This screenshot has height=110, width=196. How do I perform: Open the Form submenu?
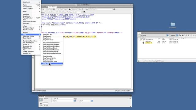tap(31, 12)
